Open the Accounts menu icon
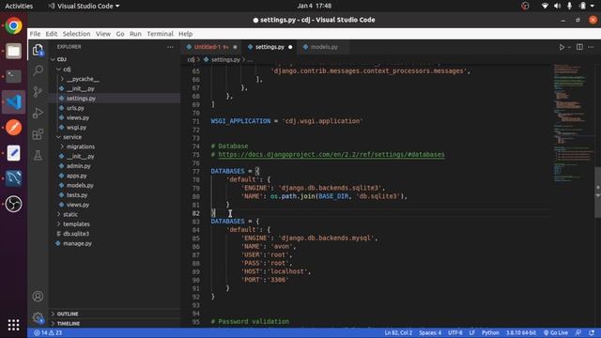 [x=38, y=297]
